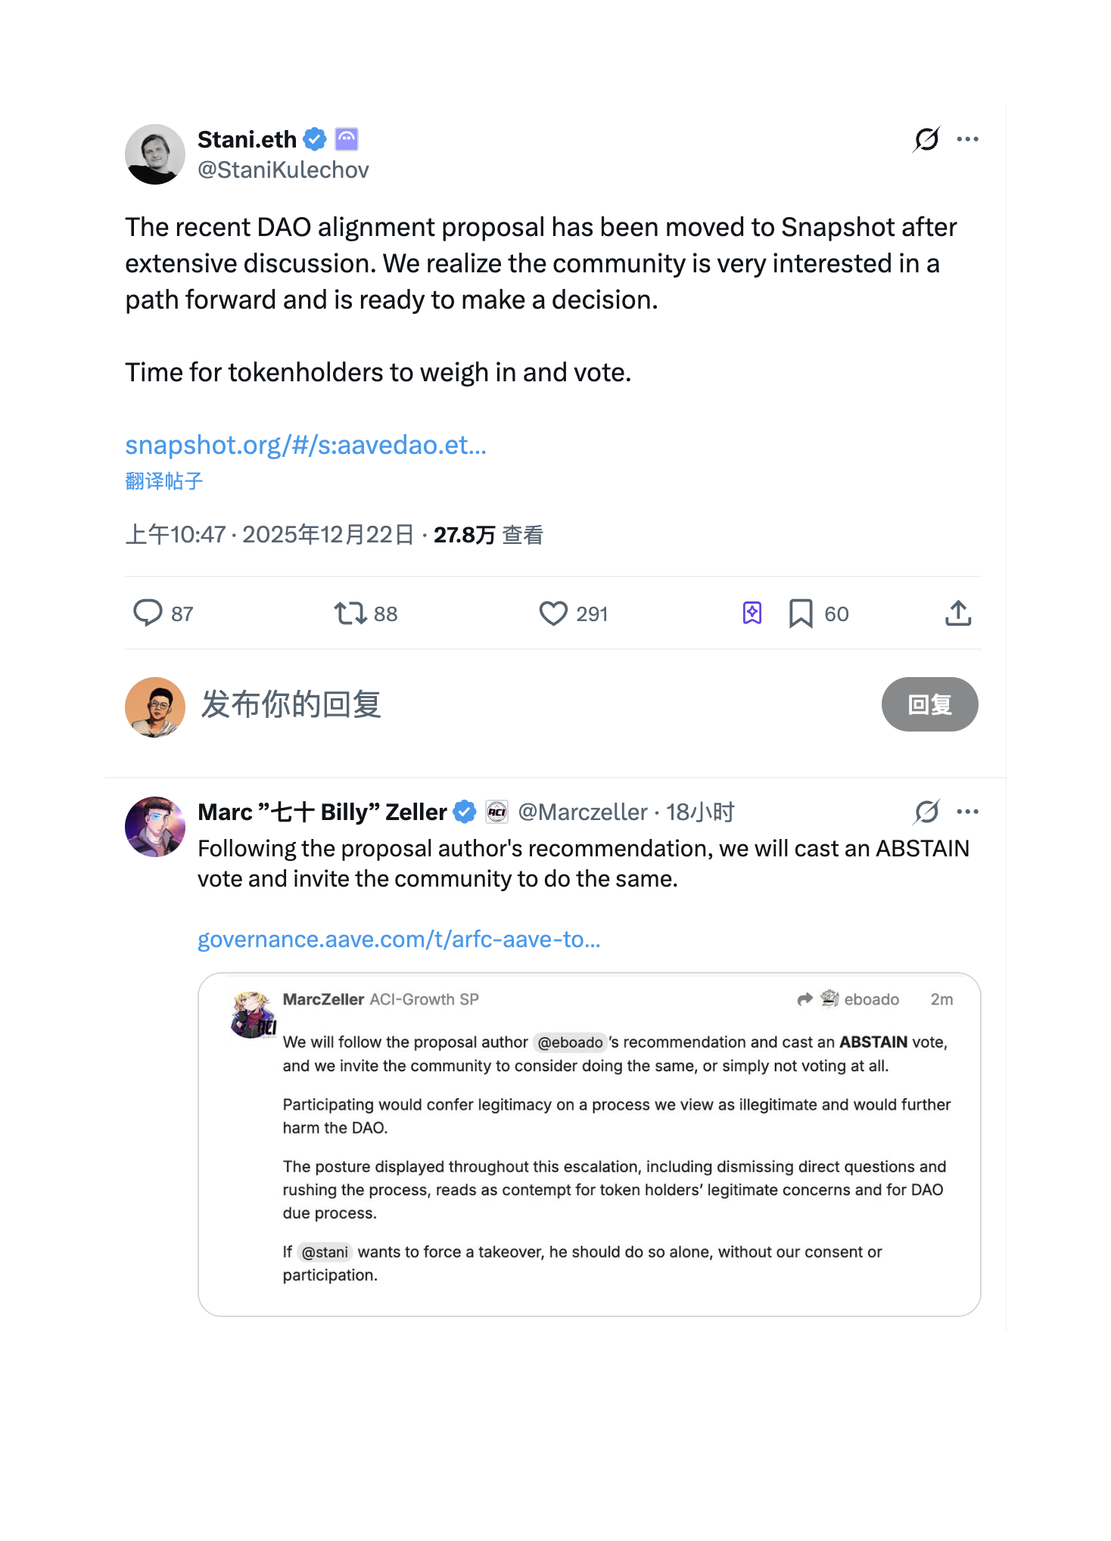
Task: Click 翻译帖子 to translate the post
Action: [164, 481]
